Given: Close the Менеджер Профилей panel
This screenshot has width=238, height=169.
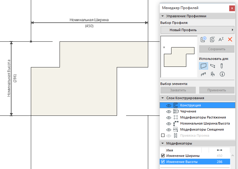Looking at the screenshot, I should pyautogui.click(x=232, y=8).
